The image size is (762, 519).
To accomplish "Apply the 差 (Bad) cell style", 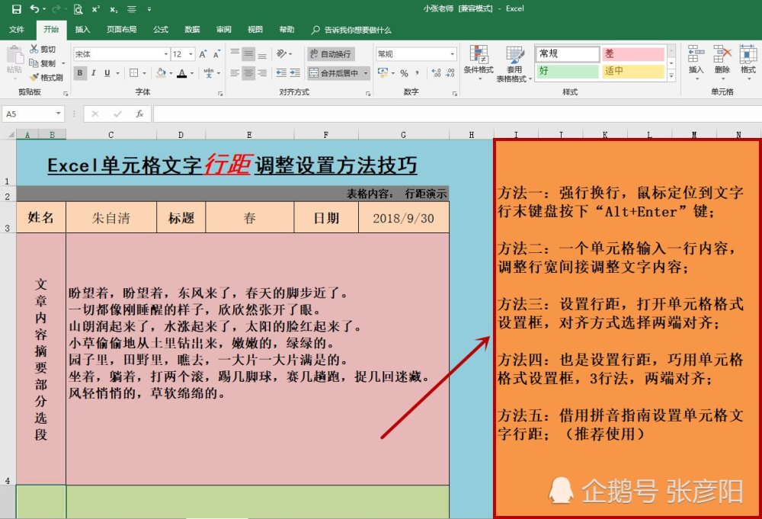I will (632, 53).
